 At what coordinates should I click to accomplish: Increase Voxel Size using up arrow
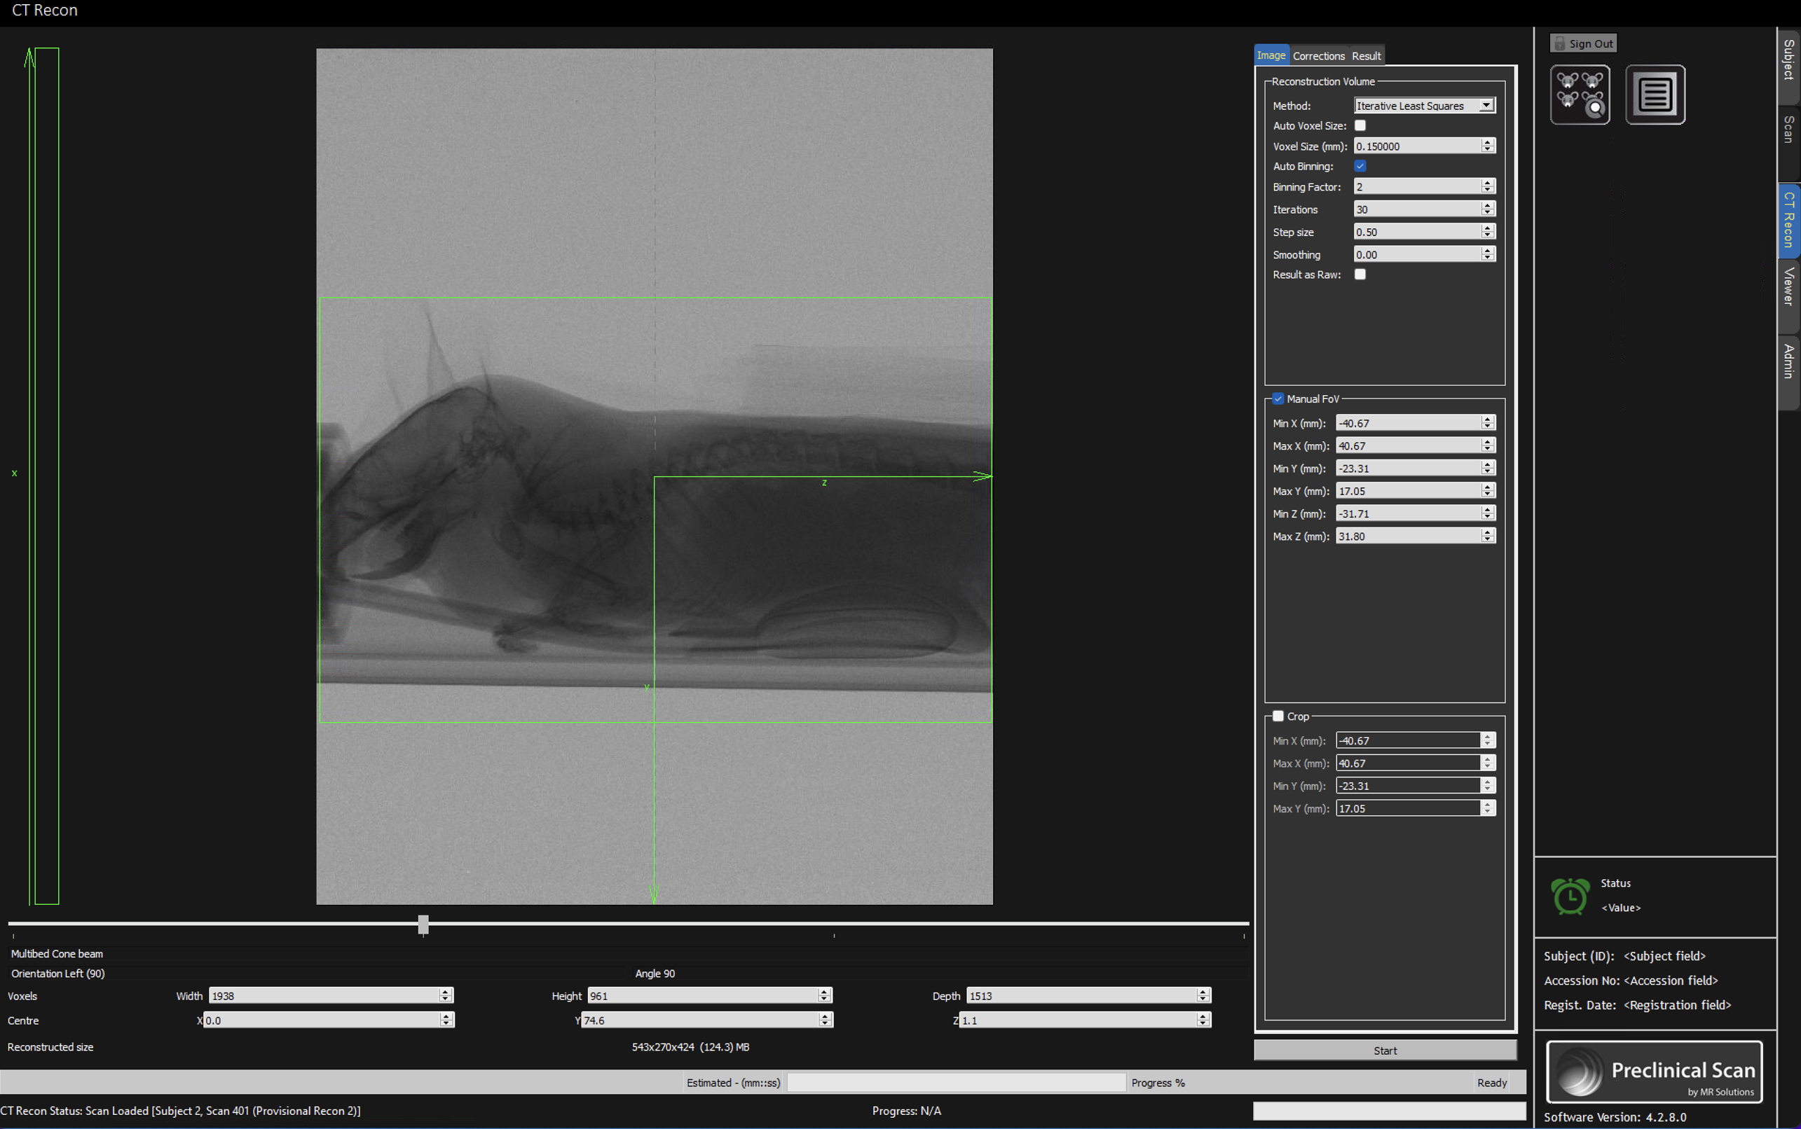coord(1487,142)
